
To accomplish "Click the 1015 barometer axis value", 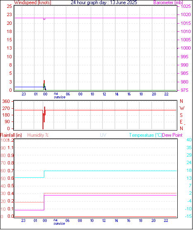I will pyautogui.click(x=186, y=23).
